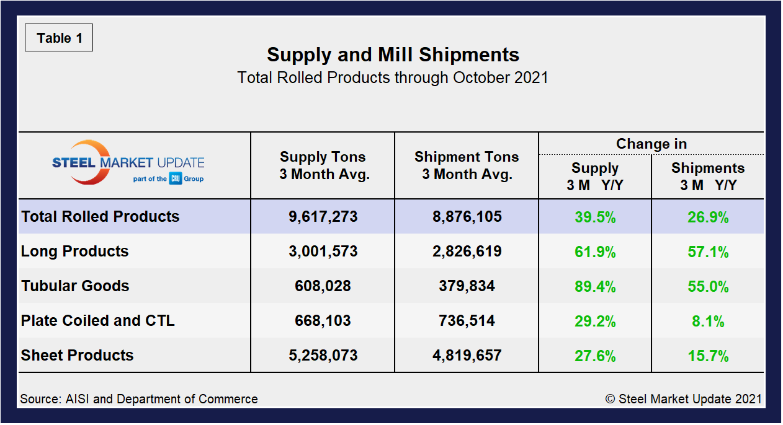Image resolution: width=783 pixels, height=425 pixels.
Task: Click the Change in column header
Action: 651,144
